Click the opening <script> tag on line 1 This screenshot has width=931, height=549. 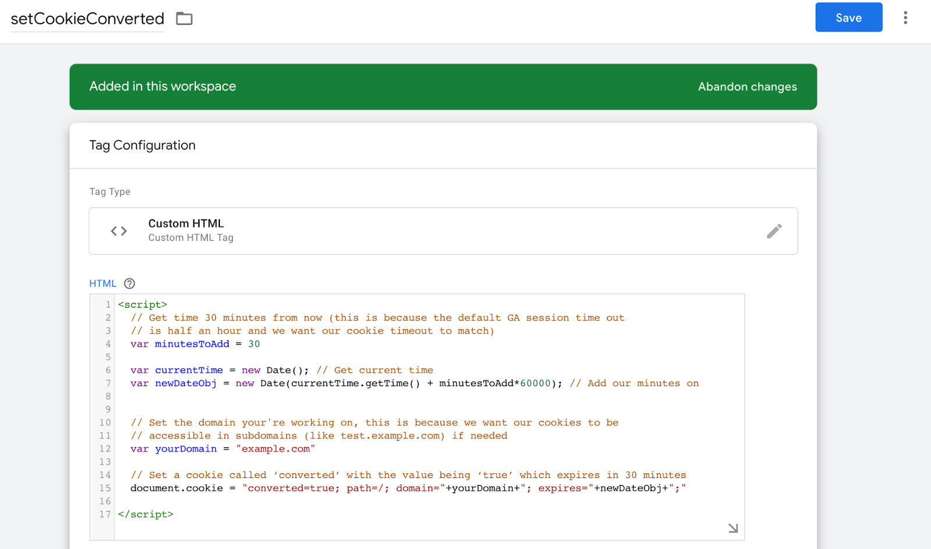click(143, 305)
